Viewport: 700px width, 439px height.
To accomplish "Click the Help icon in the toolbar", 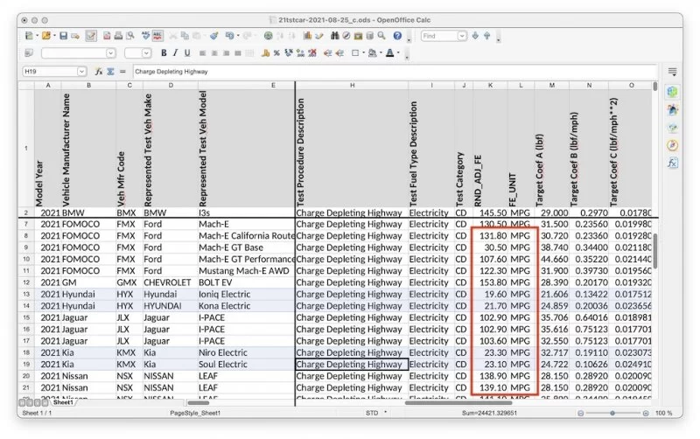I will coord(397,36).
